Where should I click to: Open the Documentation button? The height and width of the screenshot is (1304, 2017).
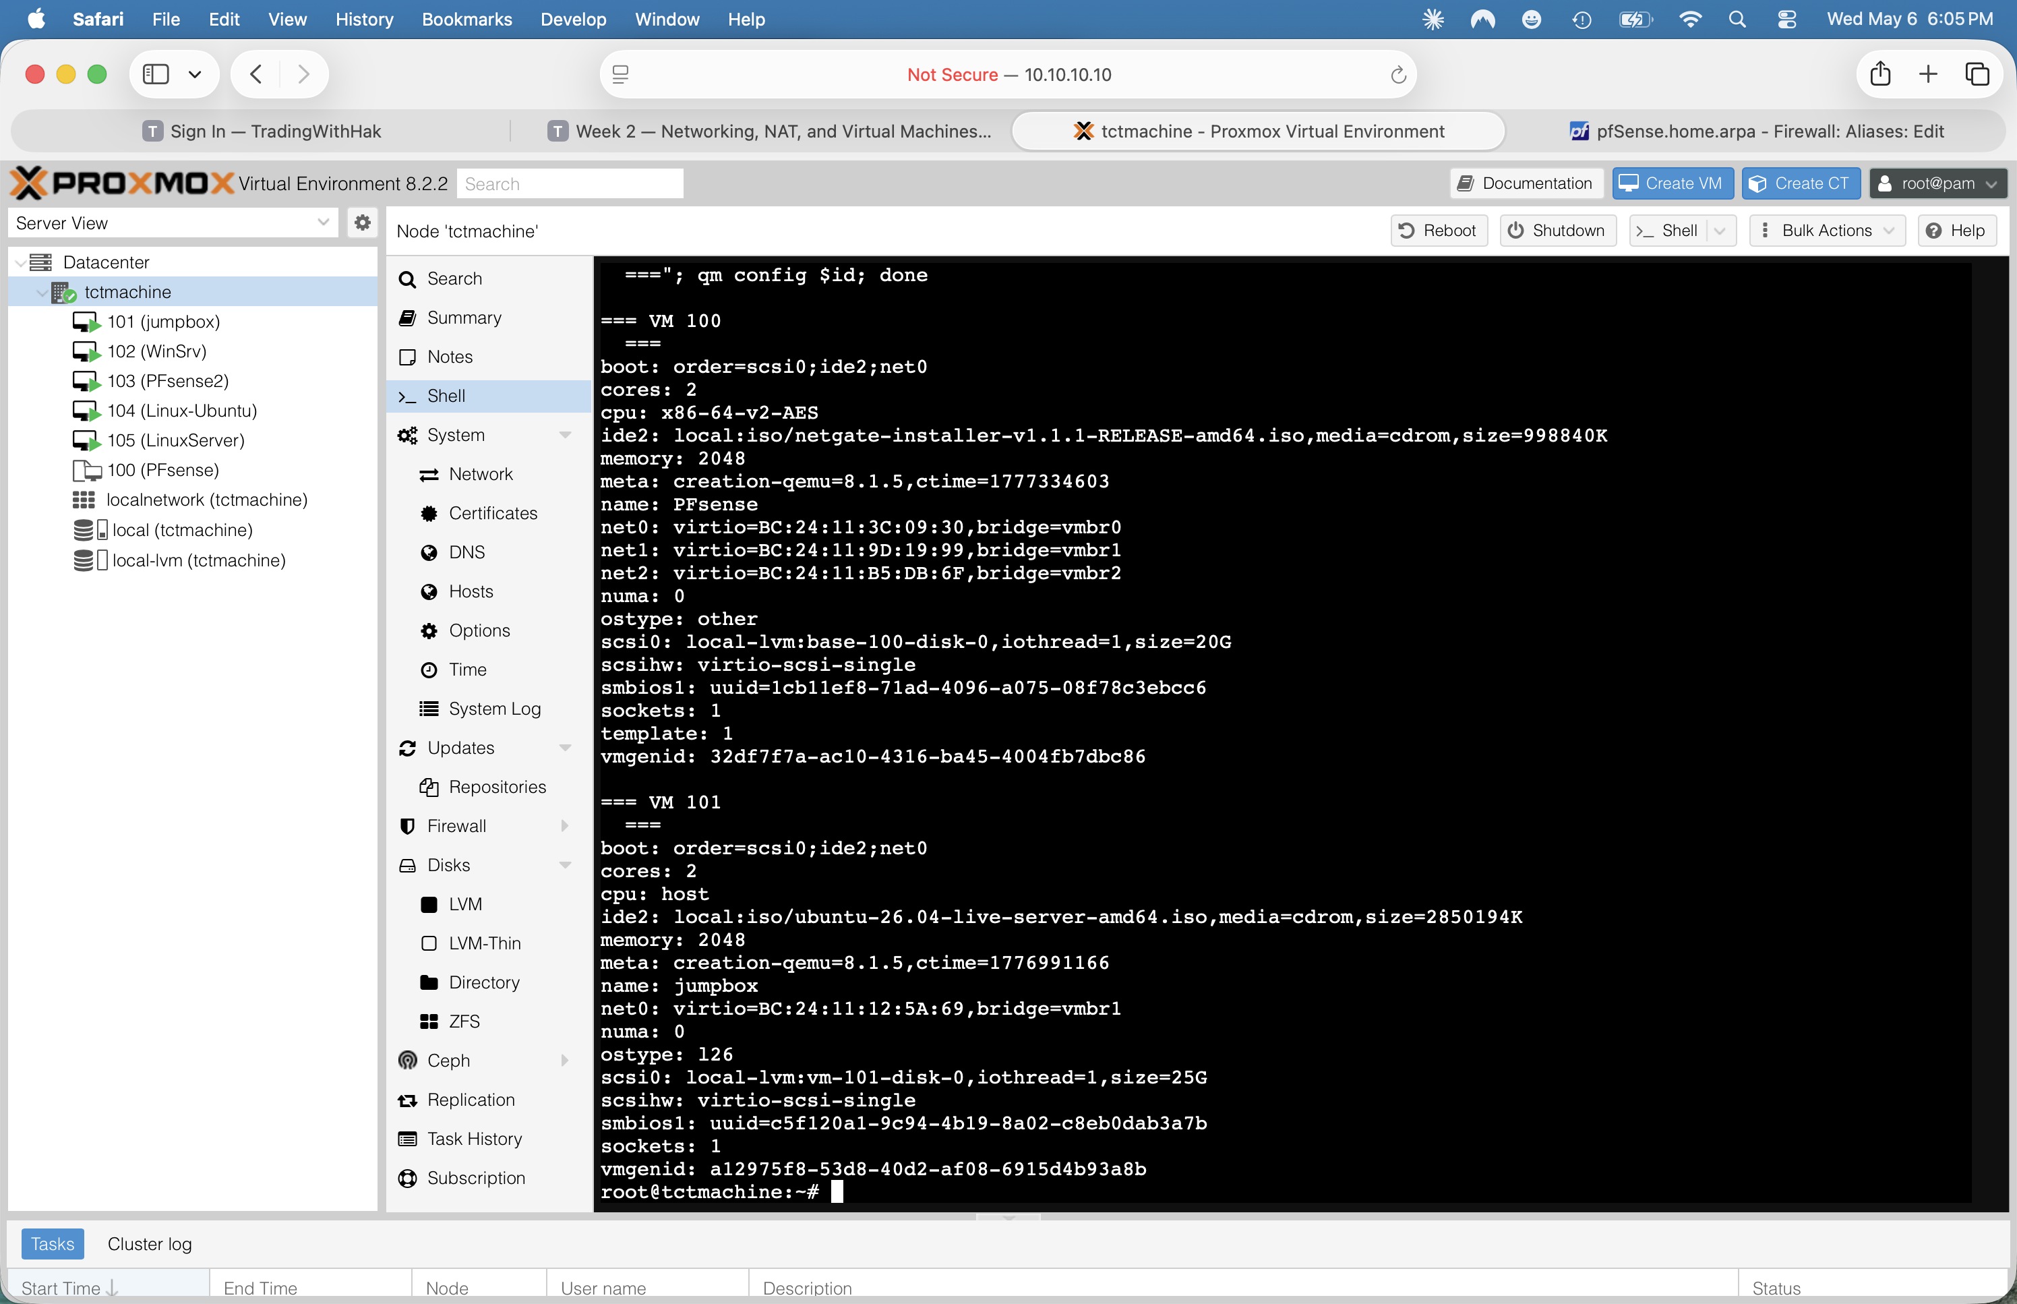tap(1526, 183)
